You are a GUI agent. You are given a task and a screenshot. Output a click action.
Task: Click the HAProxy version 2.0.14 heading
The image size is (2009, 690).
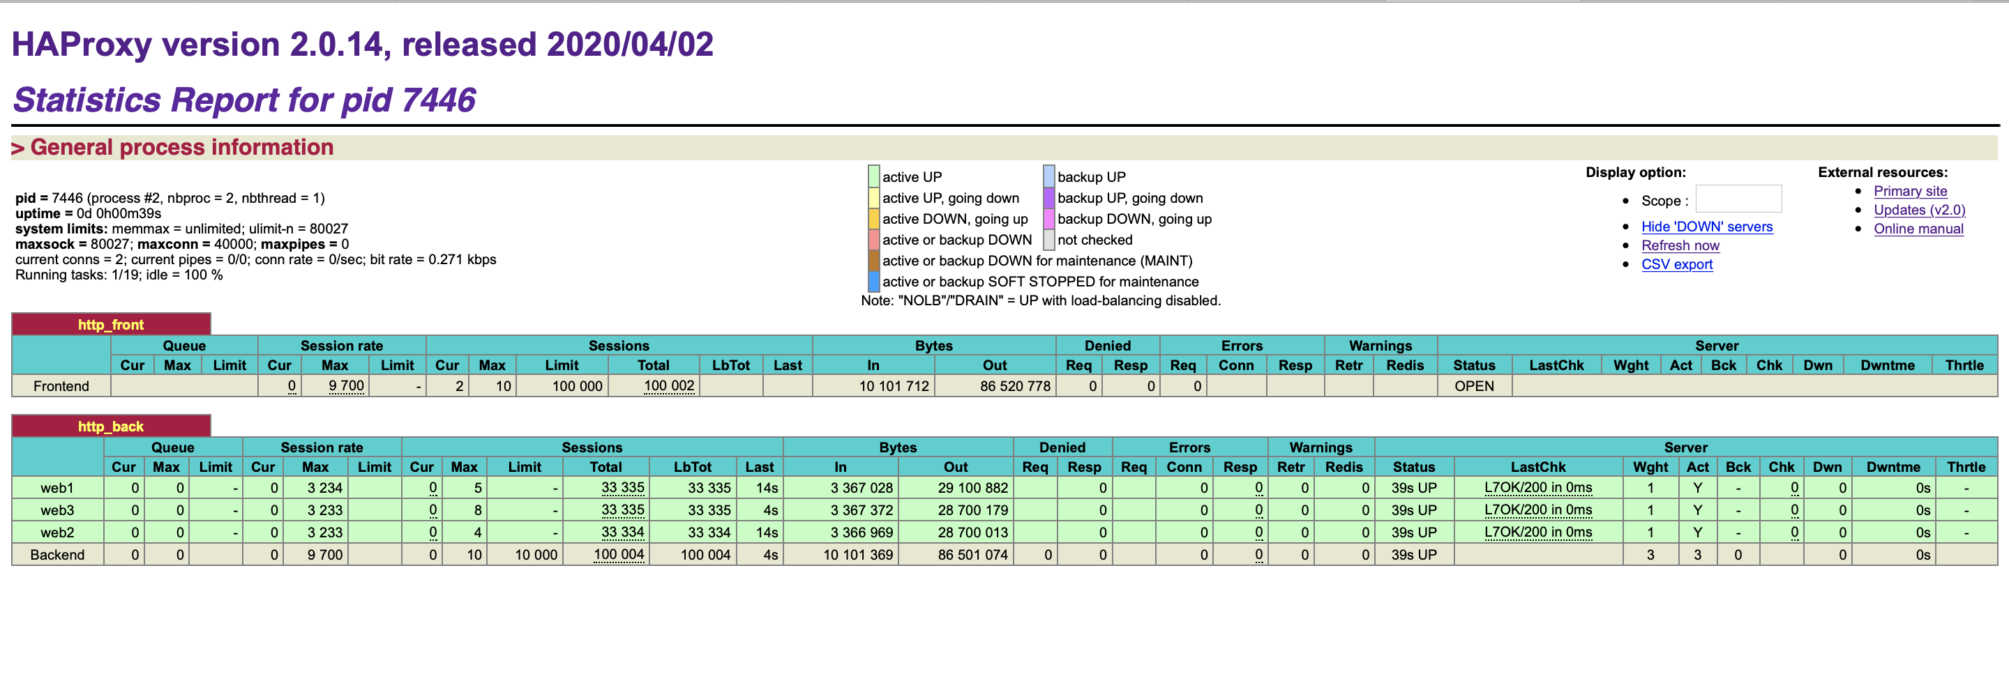tap(363, 45)
